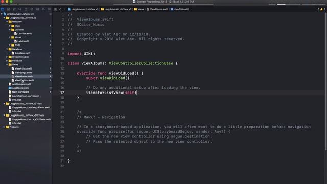327x184 pixels.
Task: Collapse the ListView folder triangle
Action: (x=10, y=30)
